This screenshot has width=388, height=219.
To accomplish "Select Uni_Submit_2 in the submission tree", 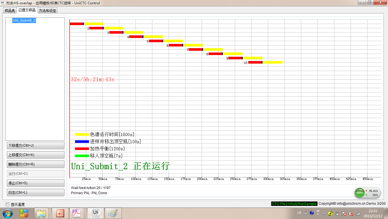I will 24,21.
